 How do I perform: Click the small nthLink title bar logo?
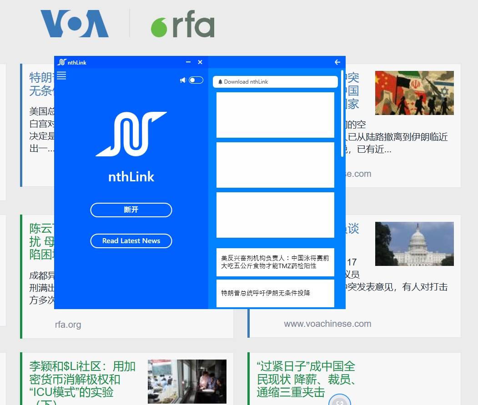tap(62, 62)
